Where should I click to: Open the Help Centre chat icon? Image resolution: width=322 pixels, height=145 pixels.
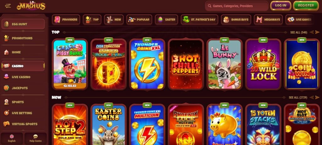tap(36, 137)
